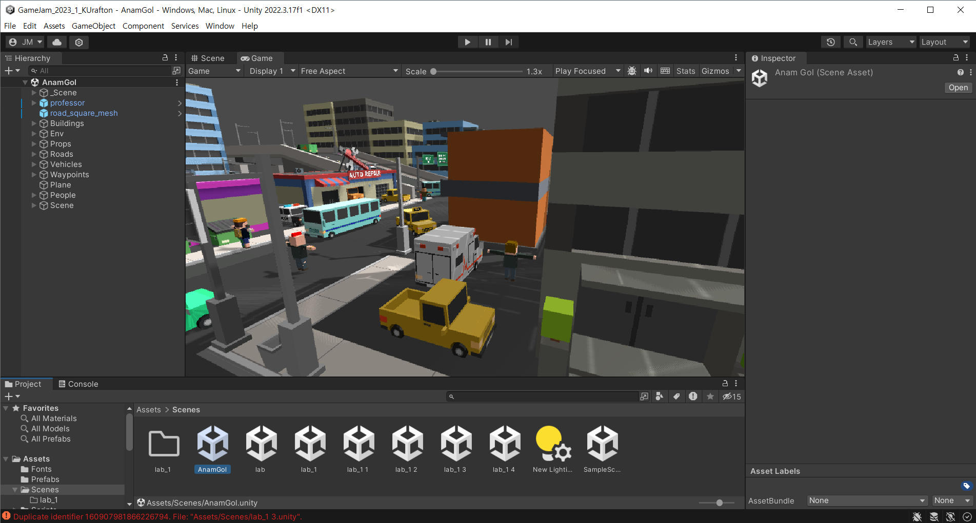
Task: Collapse the AnamGol scene in Hierarchy
Action: (x=25, y=82)
